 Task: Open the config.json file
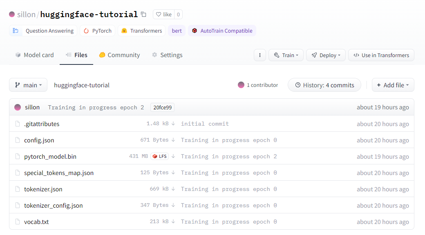39,140
